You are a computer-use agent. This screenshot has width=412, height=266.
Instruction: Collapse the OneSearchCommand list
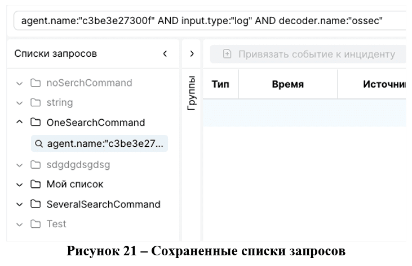pos(20,123)
